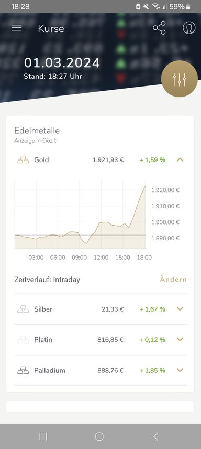The height and width of the screenshot is (449, 201).
Task: Expand the Platin row chevron
Action: [x=180, y=339]
